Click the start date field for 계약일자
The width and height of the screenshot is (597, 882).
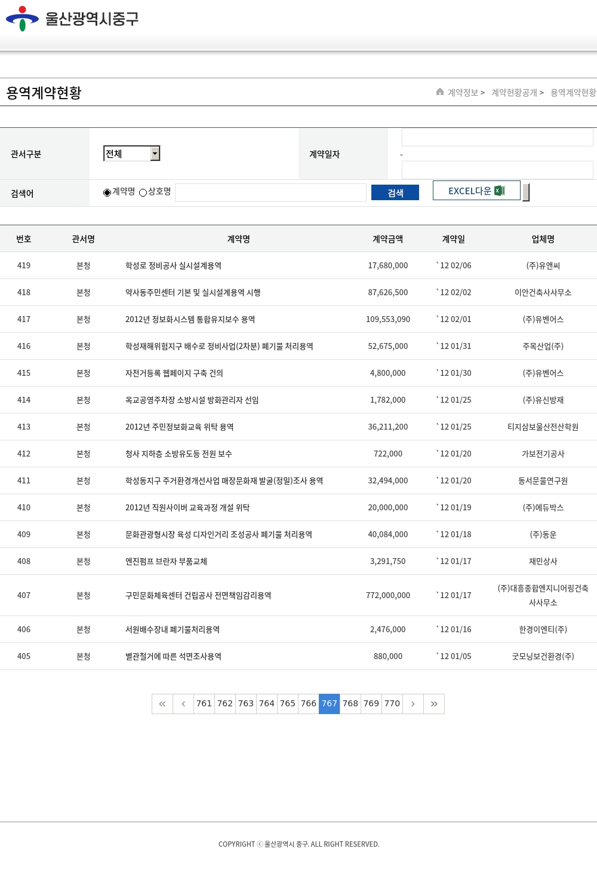pyautogui.click(x=497, y=137)
